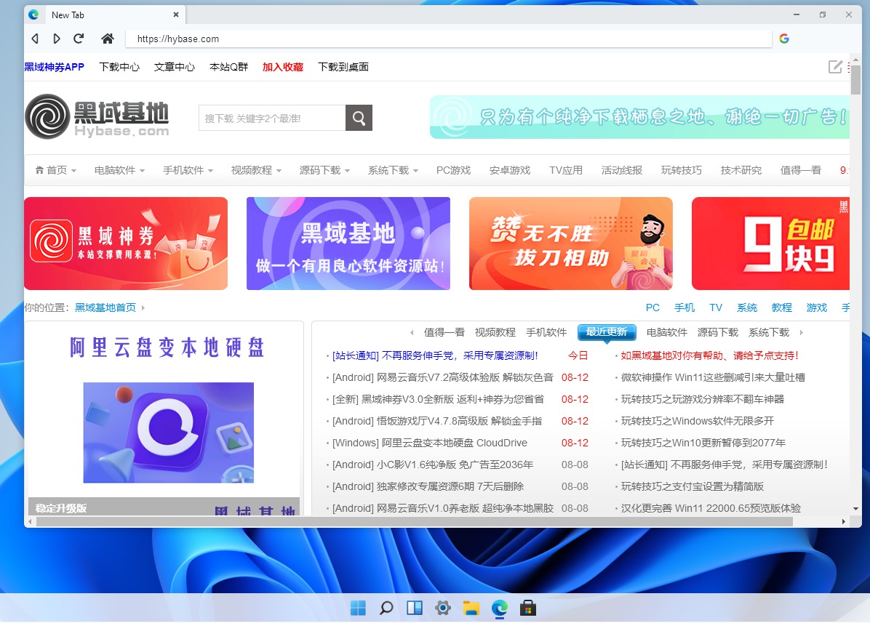
Task: Open the browser home page icon
Action: tap(108, 39)
